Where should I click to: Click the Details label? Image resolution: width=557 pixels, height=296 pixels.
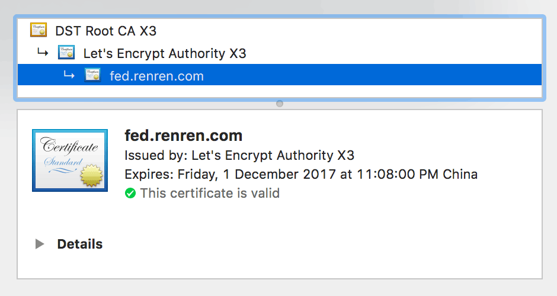point(80,244)
